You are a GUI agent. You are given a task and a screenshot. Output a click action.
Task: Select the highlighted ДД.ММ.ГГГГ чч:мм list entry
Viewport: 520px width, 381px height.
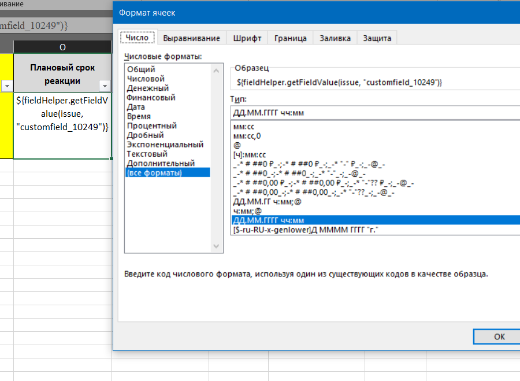376,220
